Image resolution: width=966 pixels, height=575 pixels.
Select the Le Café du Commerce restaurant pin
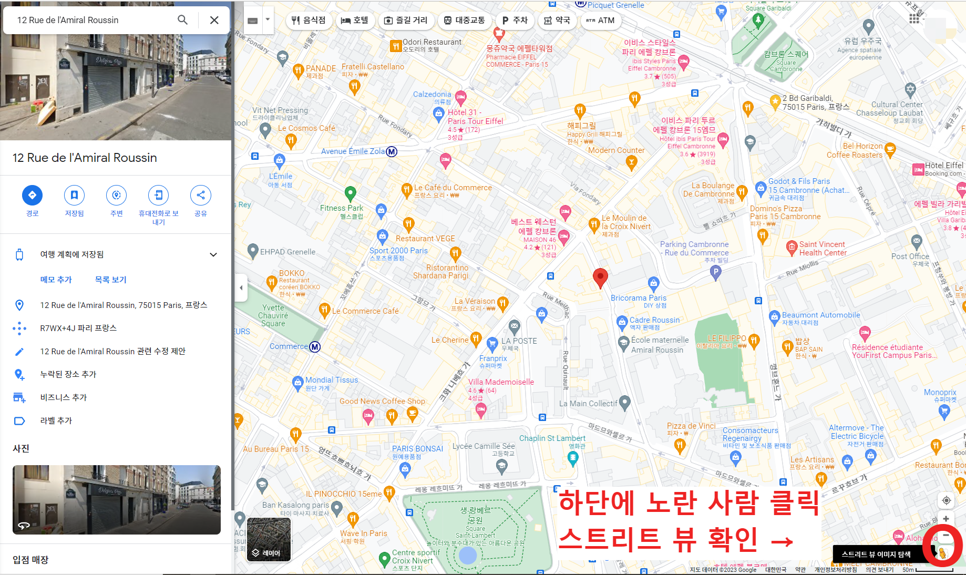[x=406, y=190]
